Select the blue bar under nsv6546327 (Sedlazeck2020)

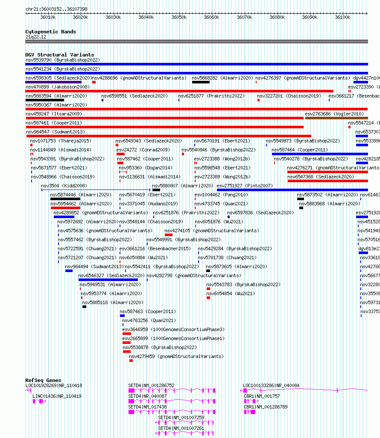click(108, 280)
